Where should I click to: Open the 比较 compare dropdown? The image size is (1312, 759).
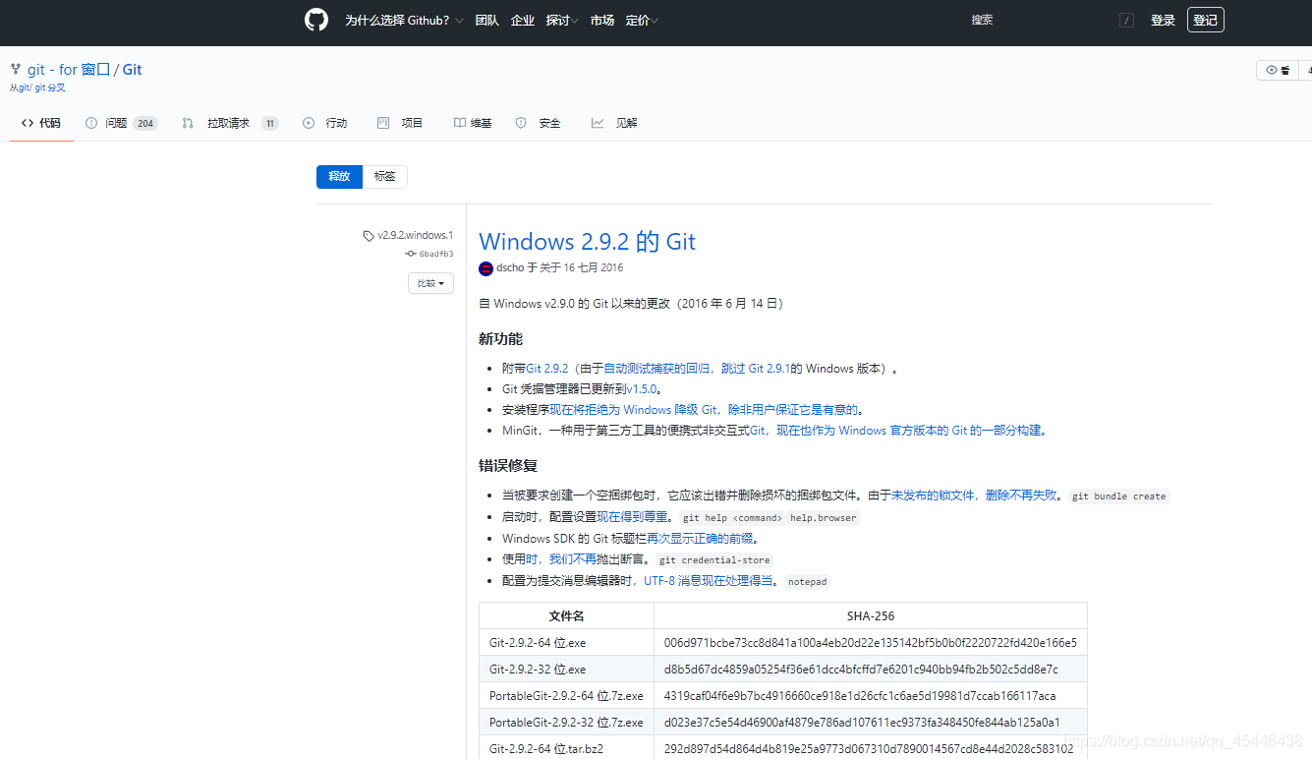coord(430,283)
